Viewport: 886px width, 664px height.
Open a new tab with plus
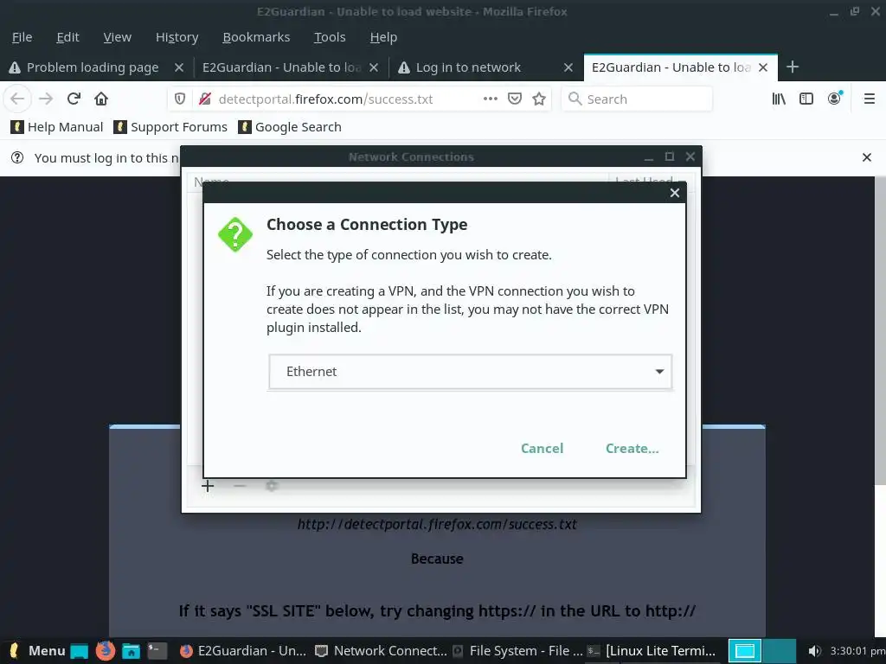click(793, 67)
